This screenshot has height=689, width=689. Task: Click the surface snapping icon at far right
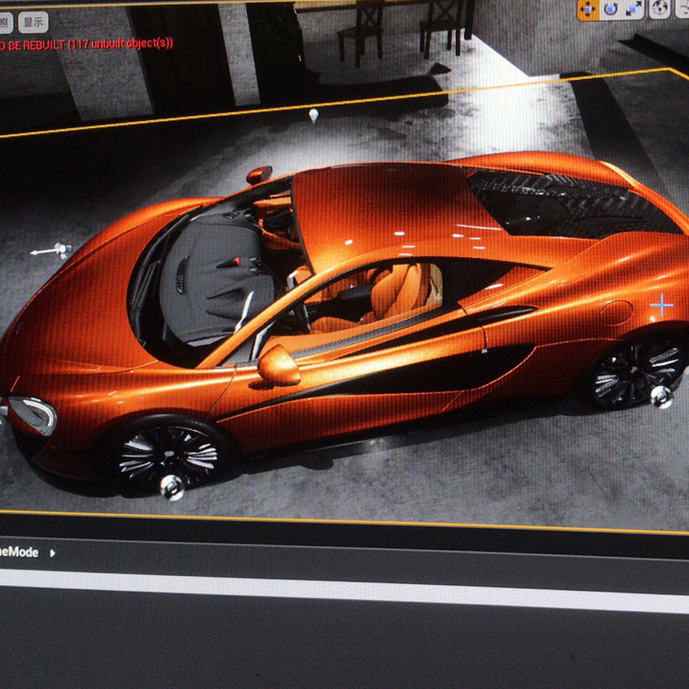click(x=683, y=9)
